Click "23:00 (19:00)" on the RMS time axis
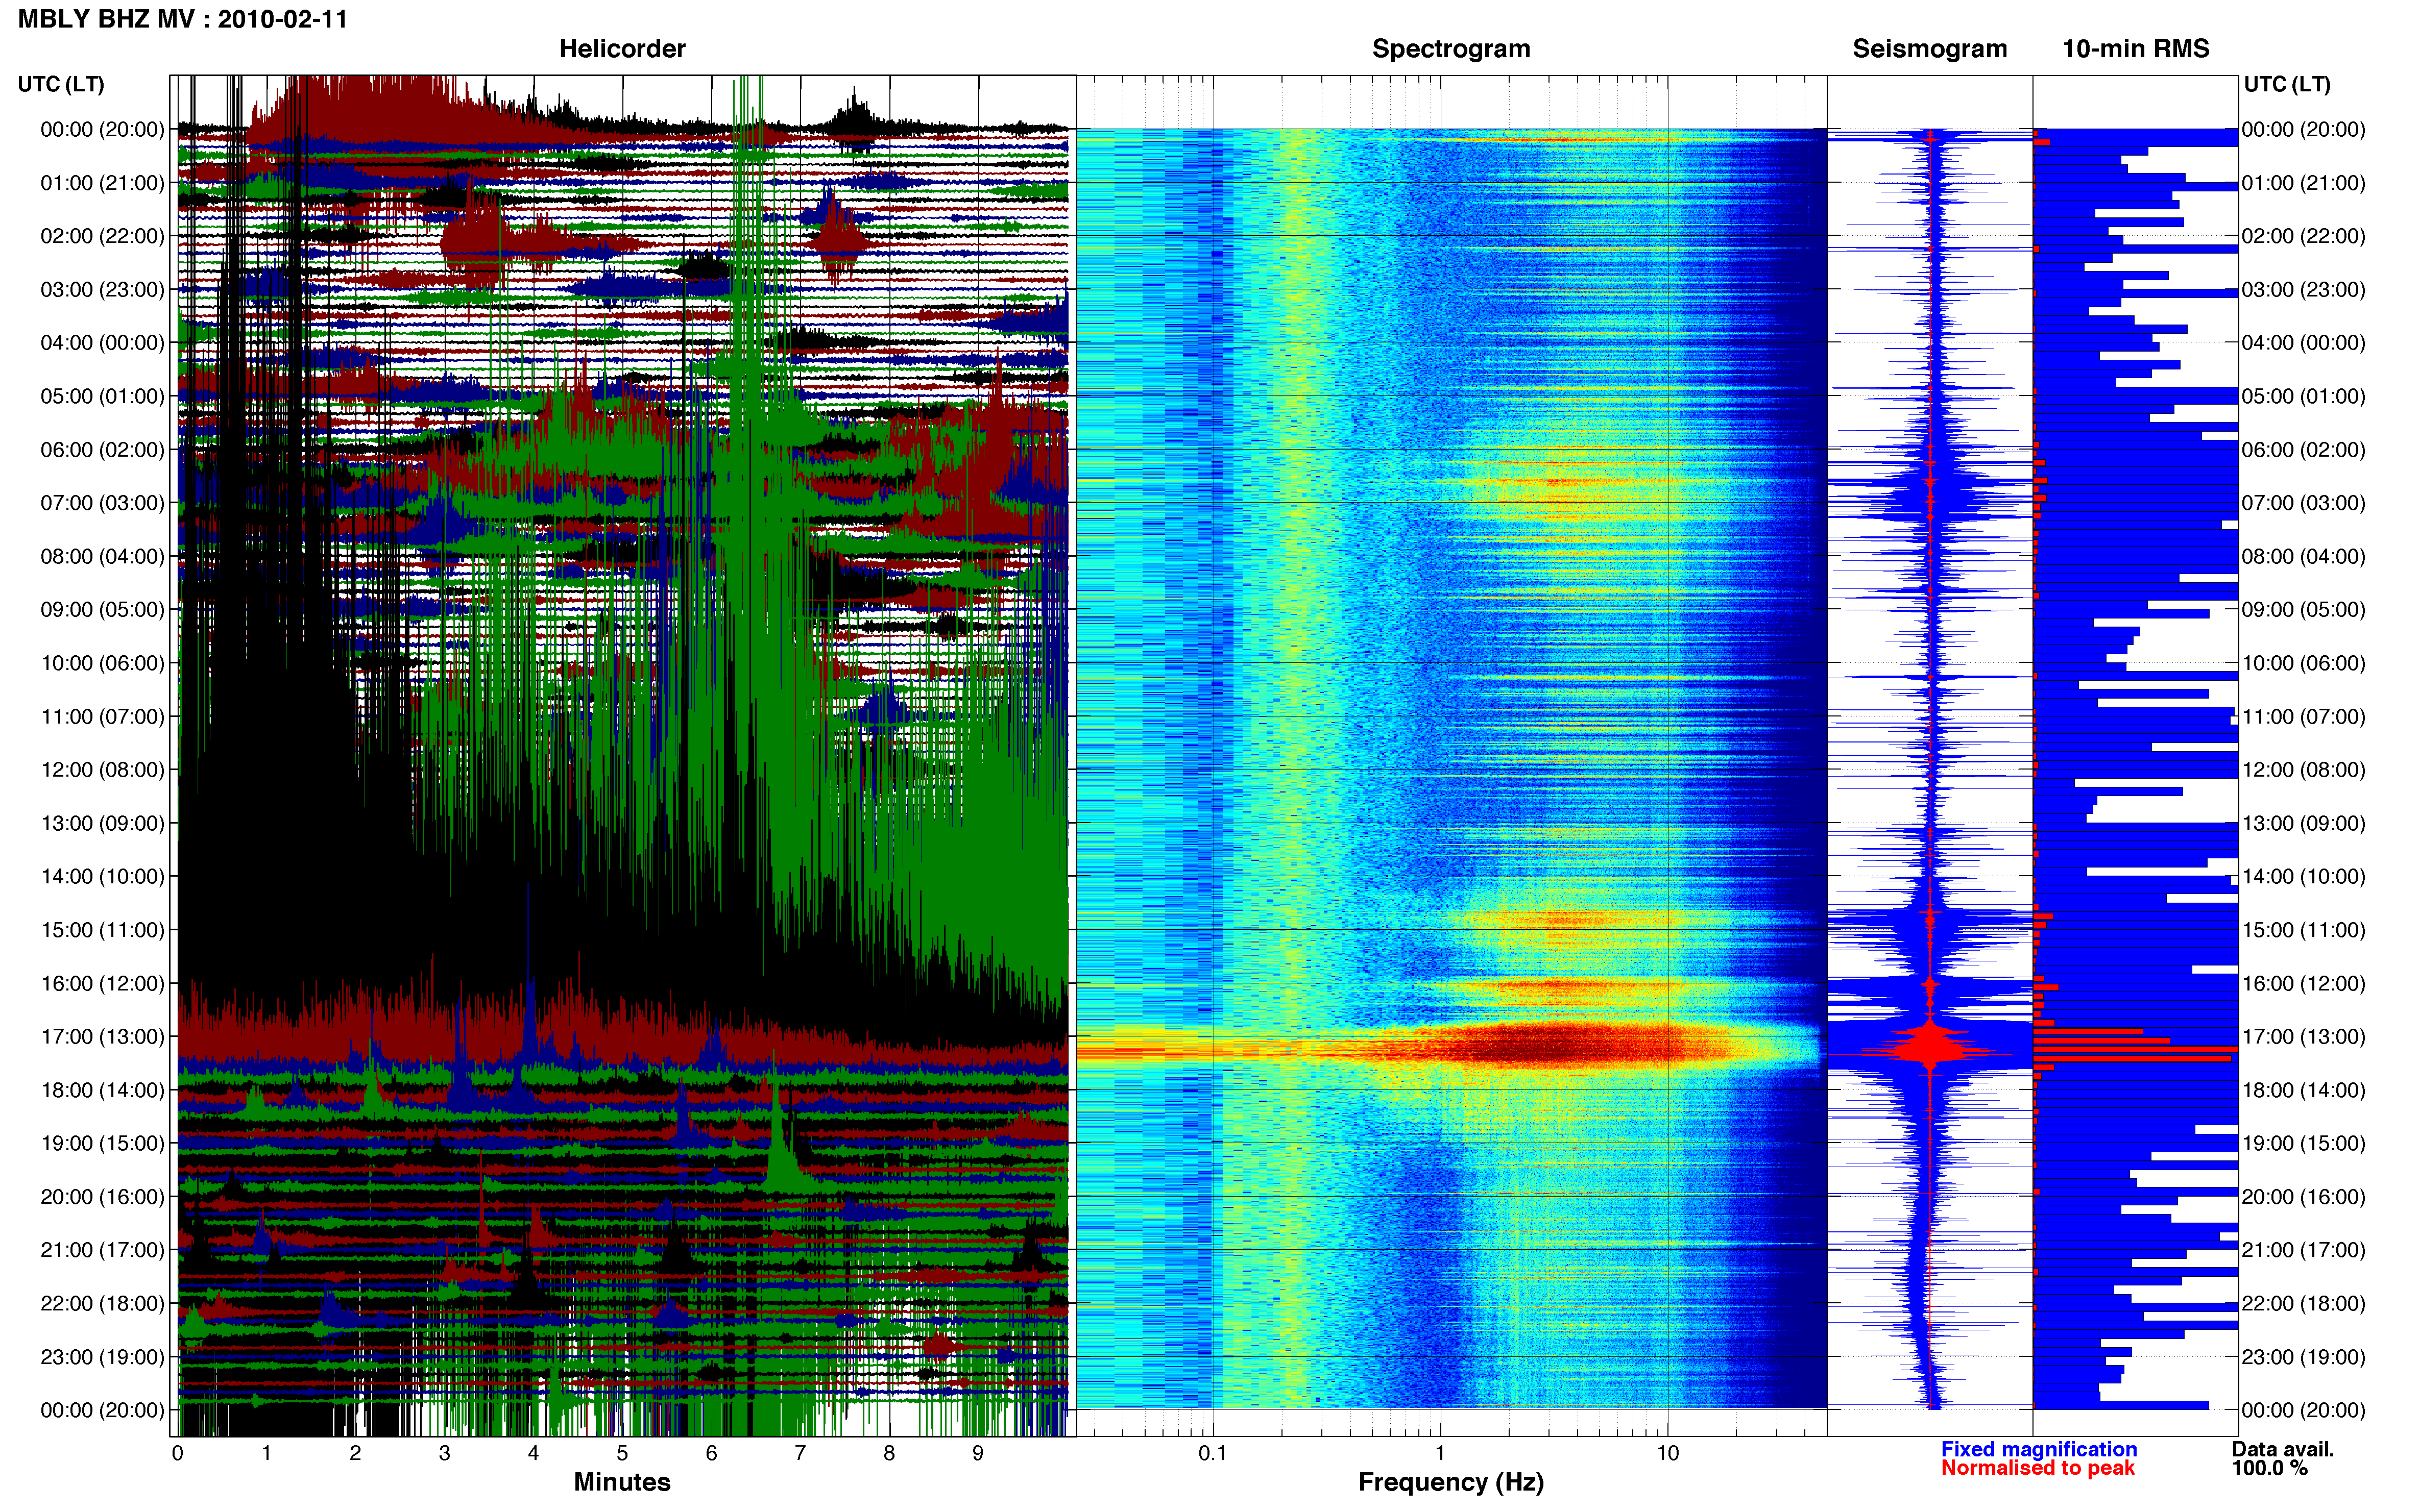2420x1512 pixels. (x=2304, y=1357)
